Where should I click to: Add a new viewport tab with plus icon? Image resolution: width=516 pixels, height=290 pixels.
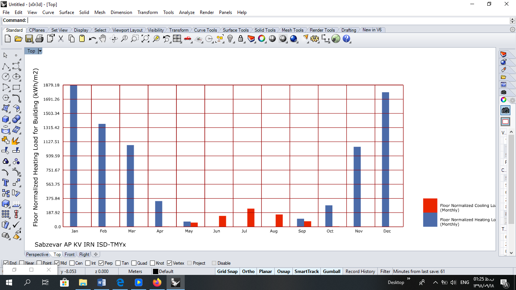pyautogui.click(x=96, y=255)
